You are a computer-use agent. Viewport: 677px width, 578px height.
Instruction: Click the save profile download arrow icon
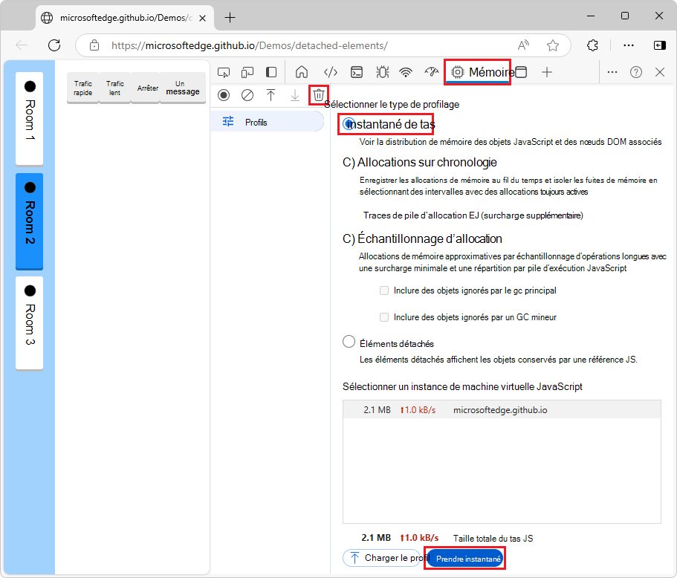tap(295, 95)
